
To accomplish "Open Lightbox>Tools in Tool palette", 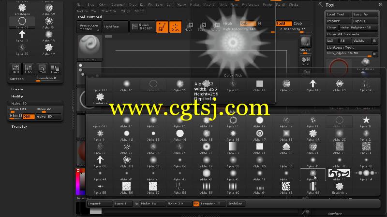I will coord(352,47).
